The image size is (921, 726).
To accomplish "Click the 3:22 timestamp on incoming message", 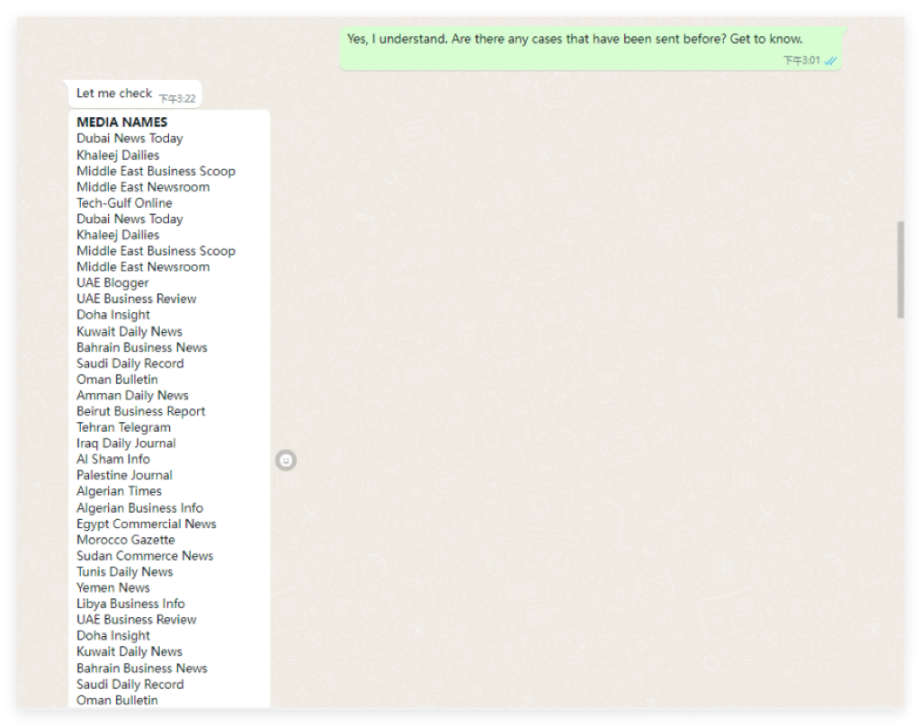I will pyautogui.click(x=177, y=98).
